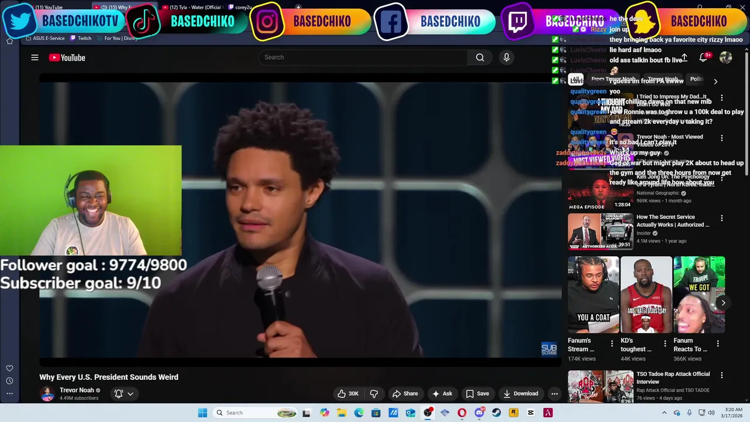Open the Windows Start menu

pyautogui.click(x=202, y=413)
